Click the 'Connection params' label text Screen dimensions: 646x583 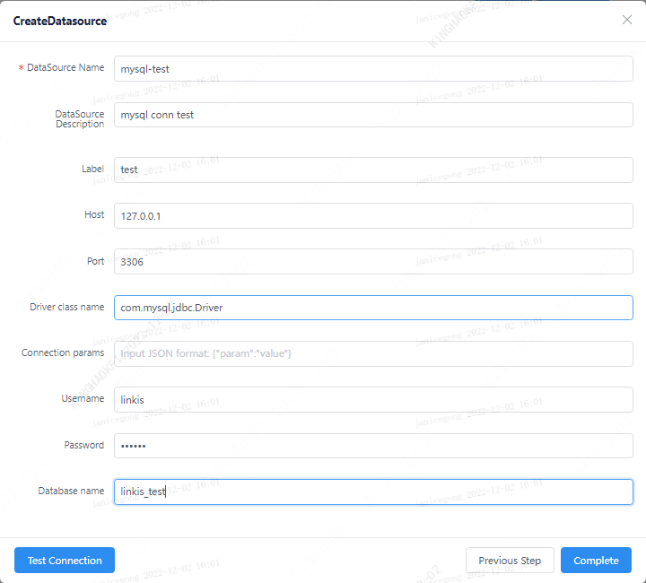click(63, 352)
